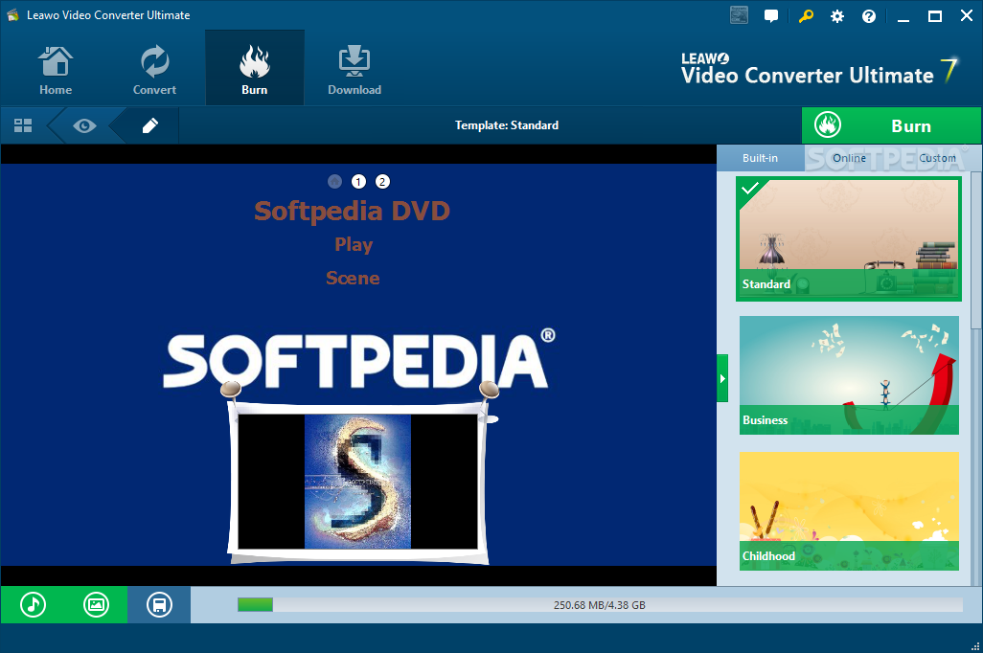
Task: Open the Download module
Action: pyautogui.click(x=354, y=69)
